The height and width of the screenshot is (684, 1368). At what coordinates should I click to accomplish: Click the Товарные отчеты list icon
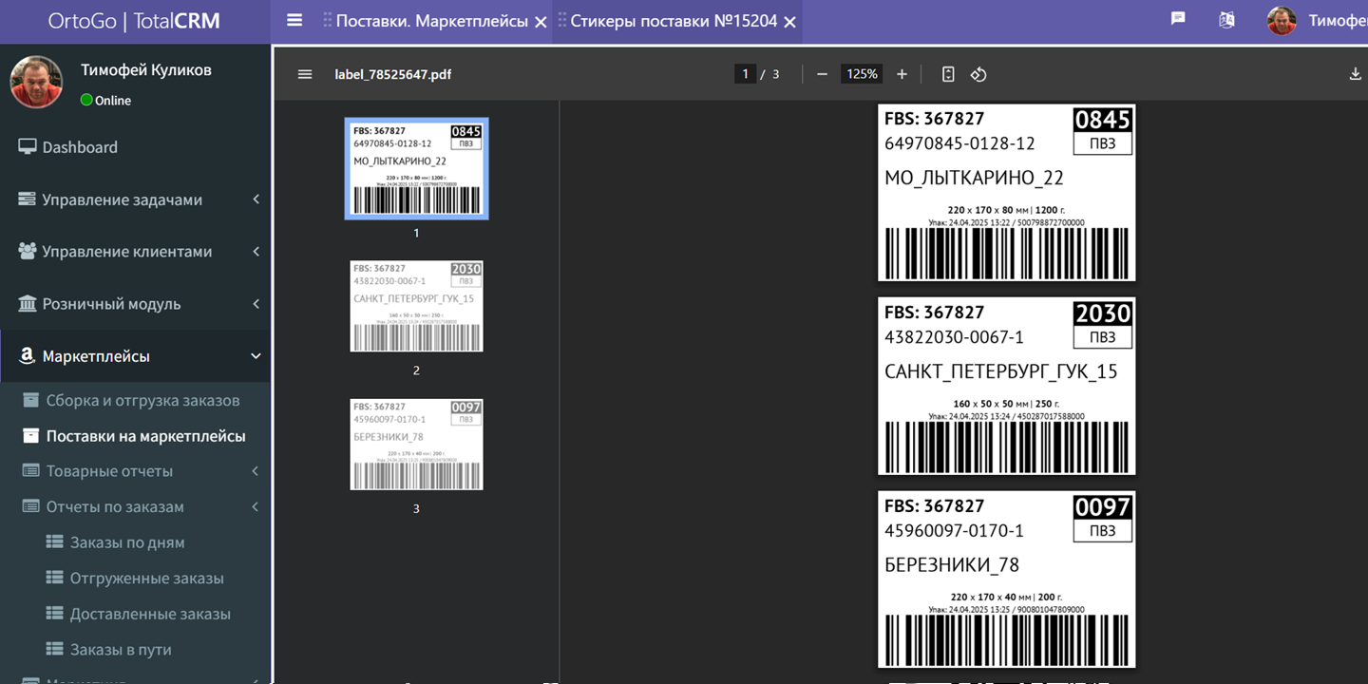pos(31,471)
